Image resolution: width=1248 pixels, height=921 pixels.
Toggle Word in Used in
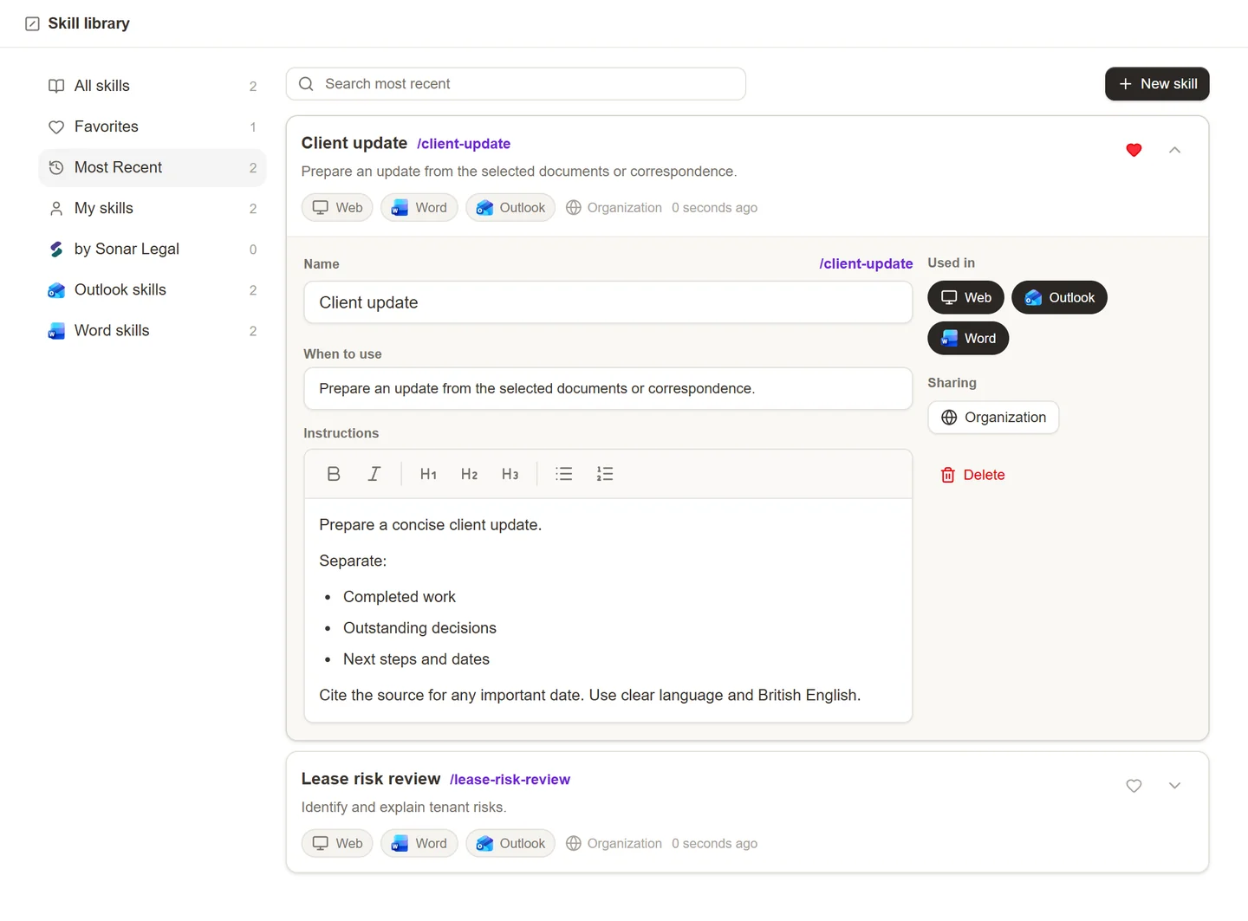(x=968, y=338)
